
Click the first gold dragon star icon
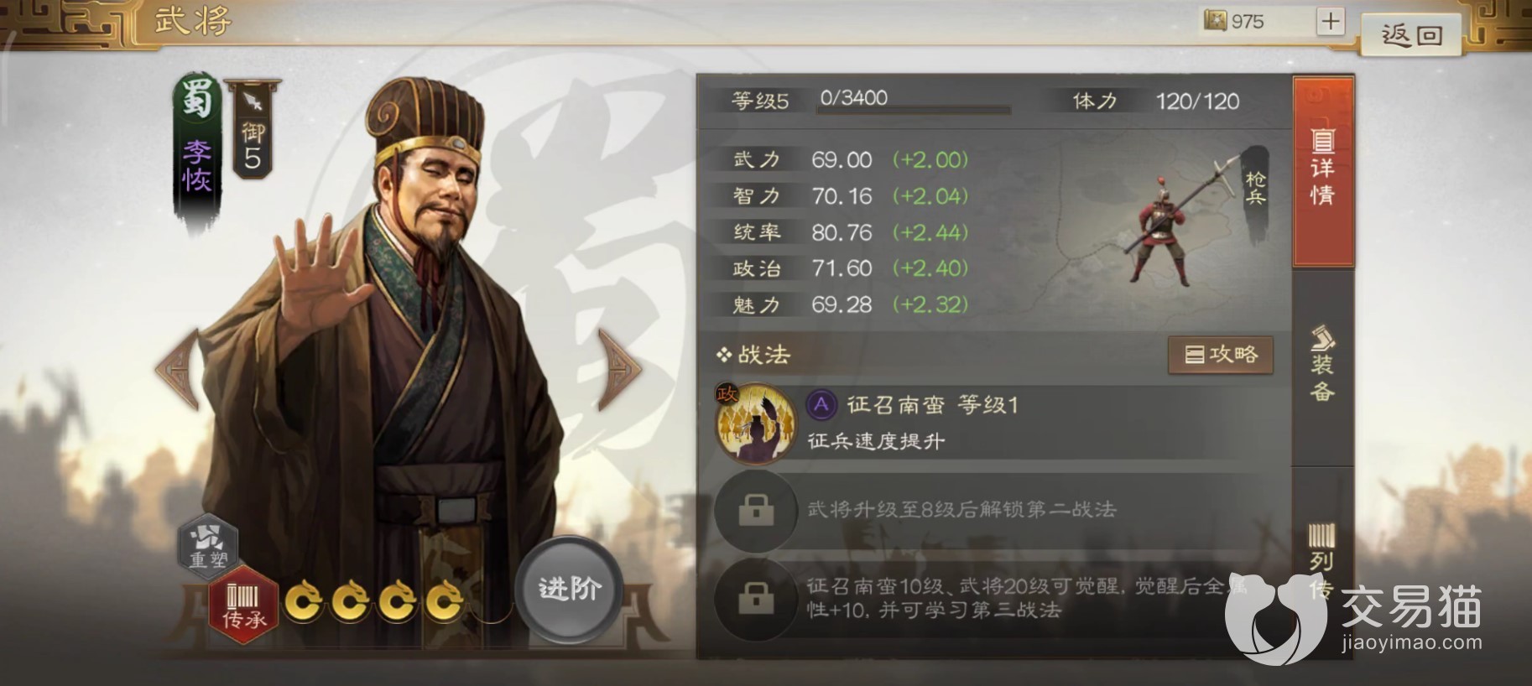tap(304, 600)
